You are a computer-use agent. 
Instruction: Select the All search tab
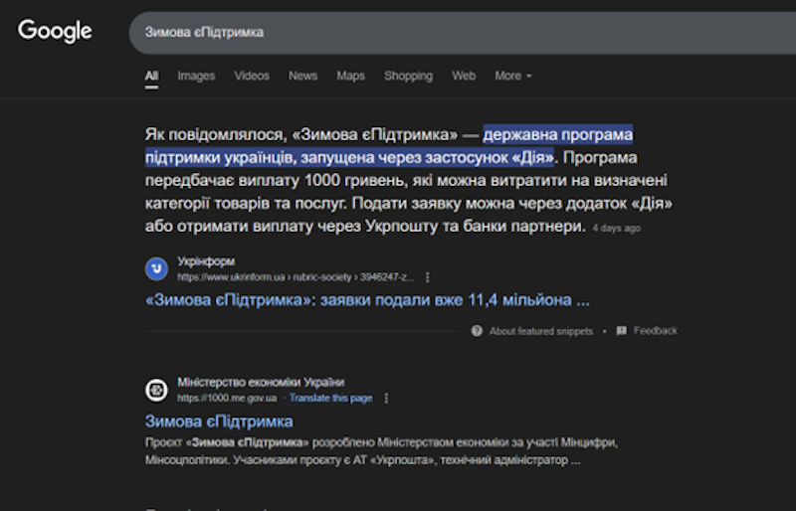click(151, 76)
